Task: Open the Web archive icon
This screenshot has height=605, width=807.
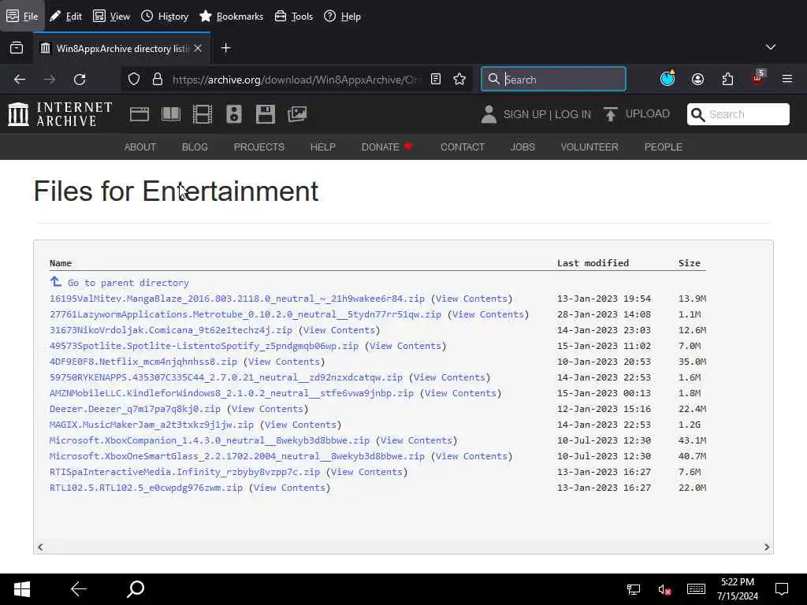Action: pos(139,114)
